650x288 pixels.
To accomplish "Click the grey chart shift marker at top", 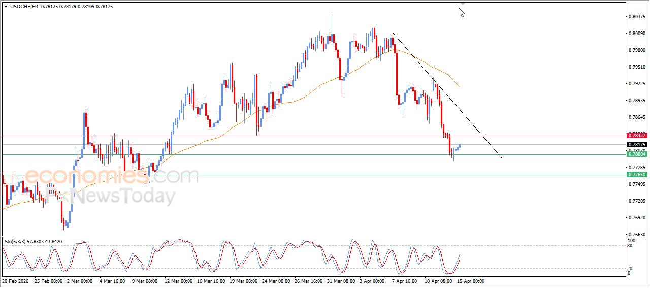I will pyautogui.click(x=463, y=3).
